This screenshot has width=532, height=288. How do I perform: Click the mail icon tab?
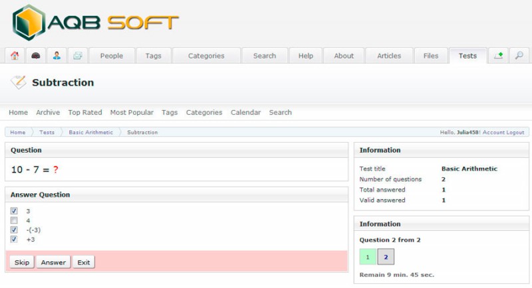coord(77,56)
